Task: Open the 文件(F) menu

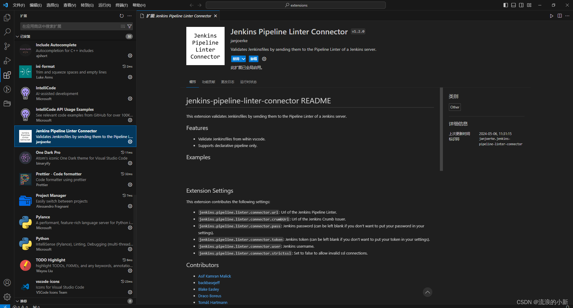Action: pos(19,5)
